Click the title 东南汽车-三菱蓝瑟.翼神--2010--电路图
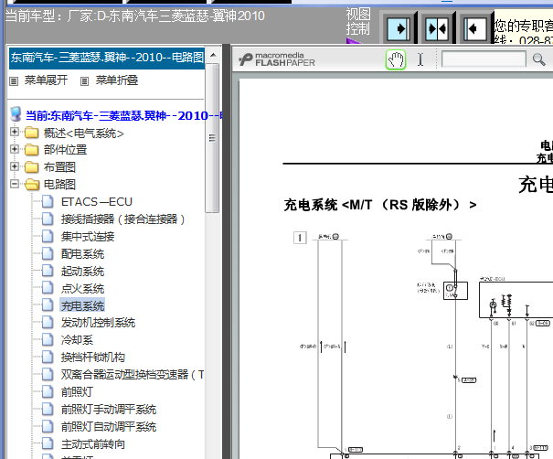This screenshot has width=553, height=459. click(107, 58)
